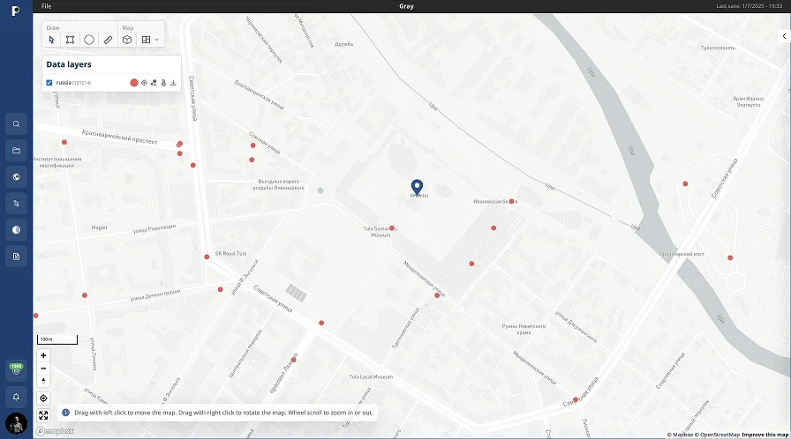Image resolution: width=791 pixels, height=439 pixels.
Task: Open the © OpenStreetMap attribution link
Action: tap(716, 435)
